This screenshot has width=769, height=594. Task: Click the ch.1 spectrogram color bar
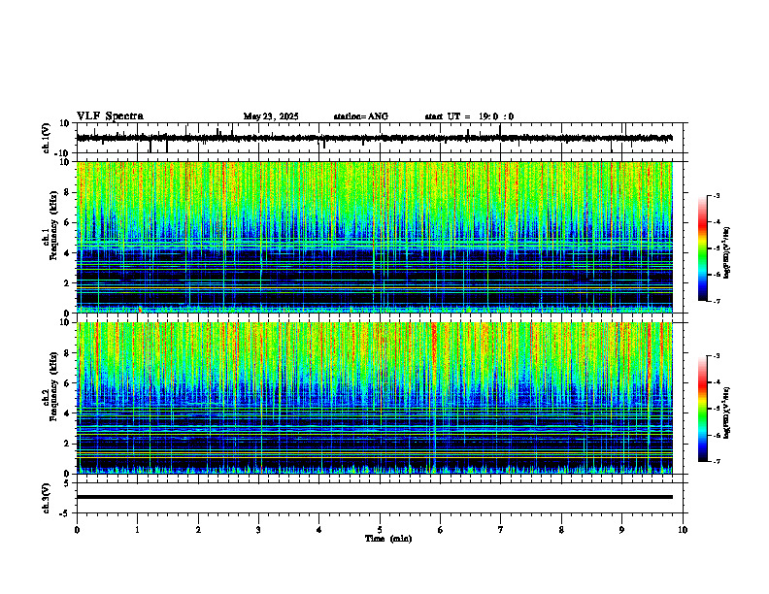tap(702, 248)
